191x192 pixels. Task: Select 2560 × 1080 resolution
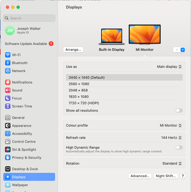click(124, 84)
